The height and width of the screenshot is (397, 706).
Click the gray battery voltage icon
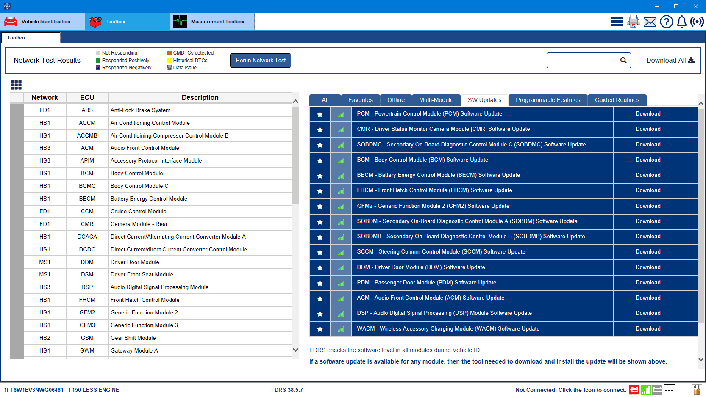click(x=657, y=390)
